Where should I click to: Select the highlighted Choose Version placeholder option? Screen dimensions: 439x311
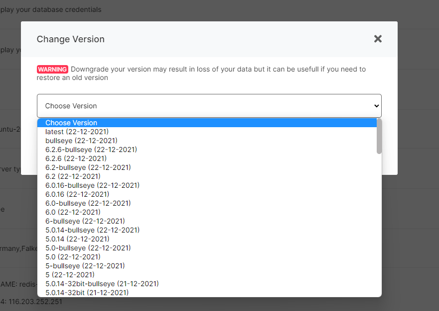71,123
